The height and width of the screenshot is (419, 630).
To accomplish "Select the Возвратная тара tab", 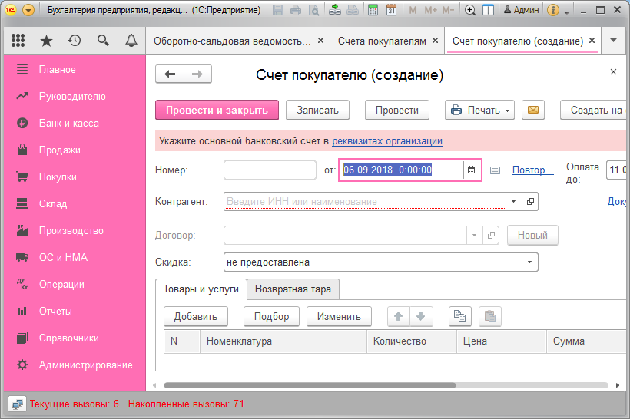I will [293, 289].
